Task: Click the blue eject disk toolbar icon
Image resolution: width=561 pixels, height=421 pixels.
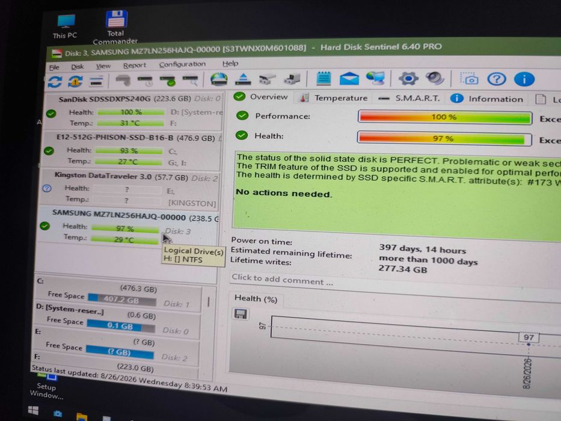Action: tap(243, 79)
